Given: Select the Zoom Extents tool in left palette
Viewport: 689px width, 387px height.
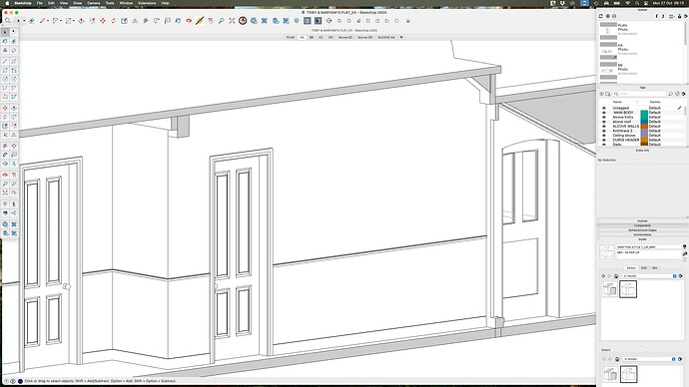Looking at the screenshot, I should (x=5, y=193).
